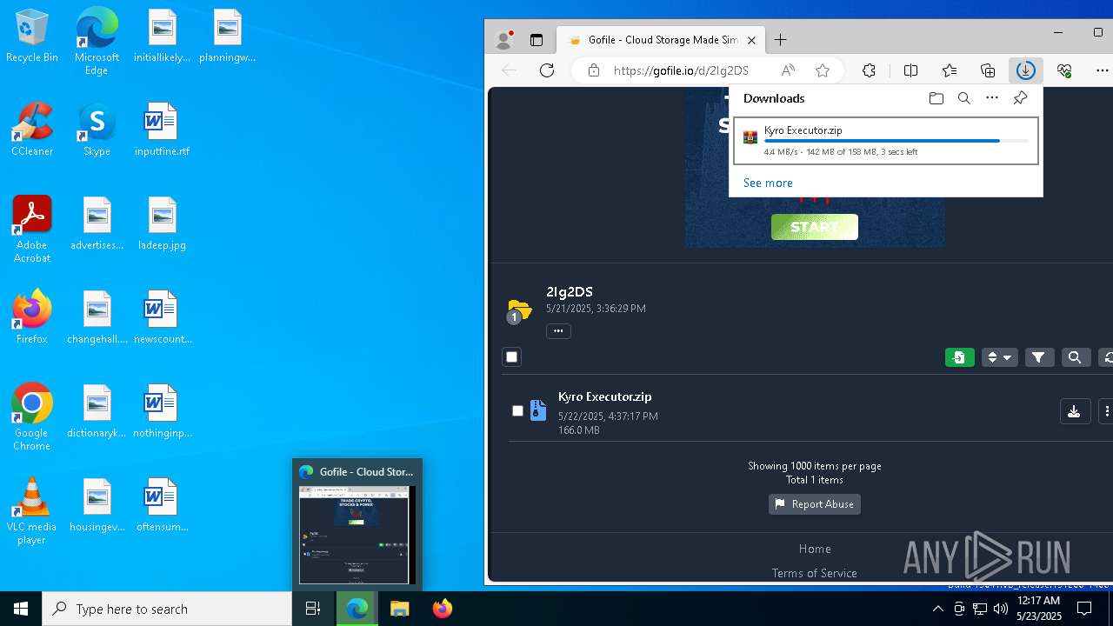Click the file list search button

(x=1076, y=357)
